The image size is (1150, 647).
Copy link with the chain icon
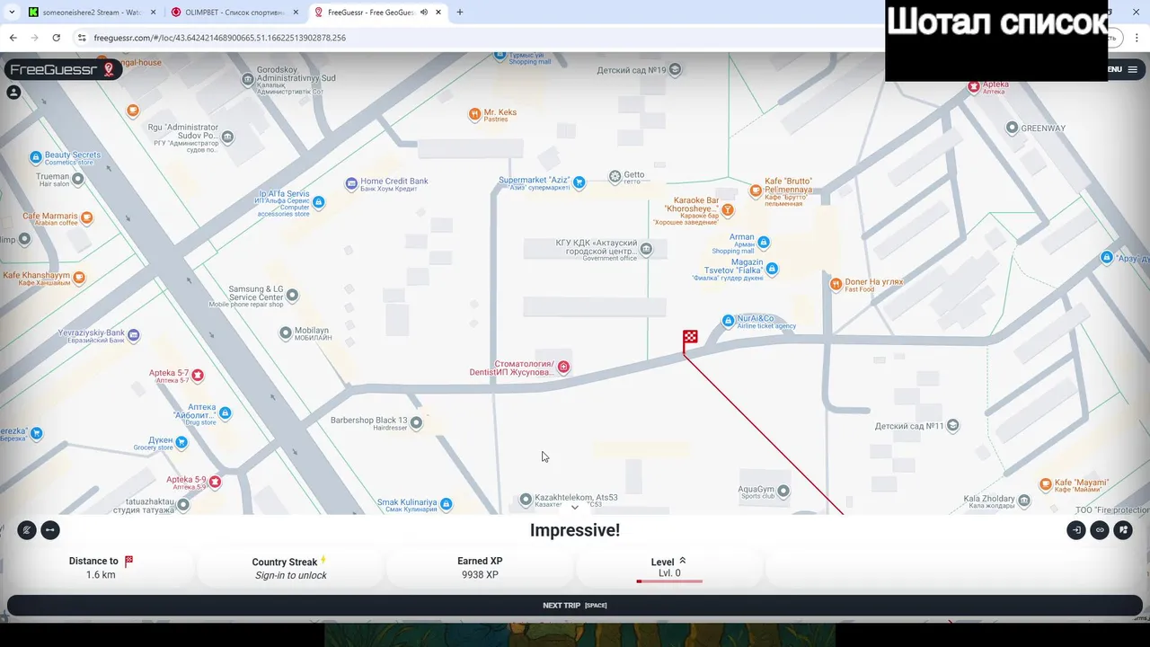(1100, 530)
